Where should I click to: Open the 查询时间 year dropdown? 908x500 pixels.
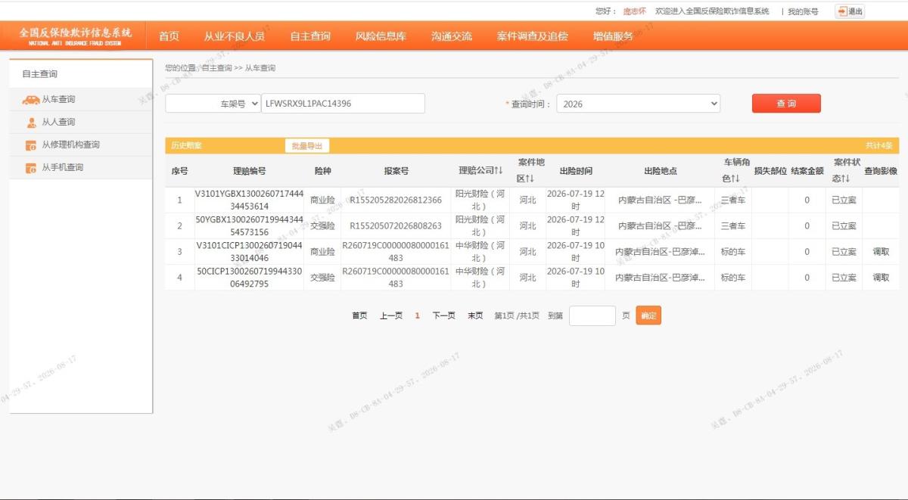pos(638,104)
